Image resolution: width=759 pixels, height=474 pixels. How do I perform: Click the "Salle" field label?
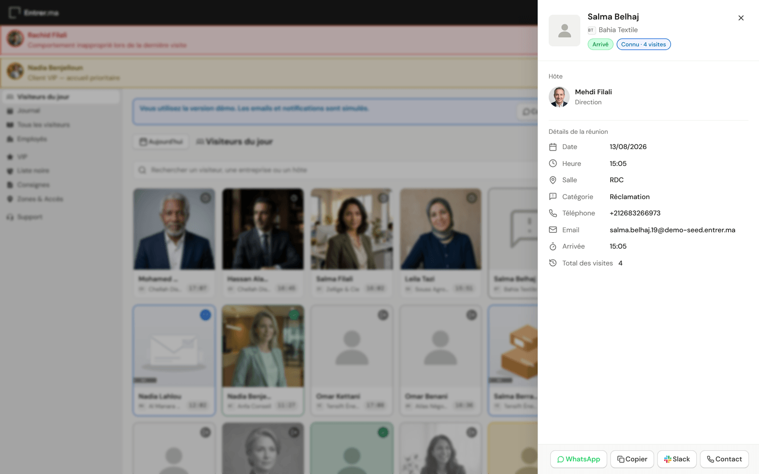click(x=570, y=180)
